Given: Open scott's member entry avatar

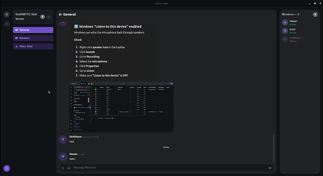Looking at the screenshot, I should [x=285, y=31].
